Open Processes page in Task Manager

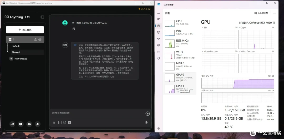pyautogui.click(x=159, y=19)
